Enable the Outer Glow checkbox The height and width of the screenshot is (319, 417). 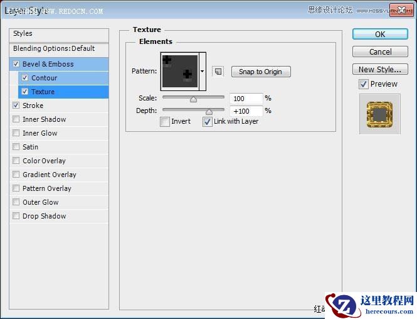16,202
